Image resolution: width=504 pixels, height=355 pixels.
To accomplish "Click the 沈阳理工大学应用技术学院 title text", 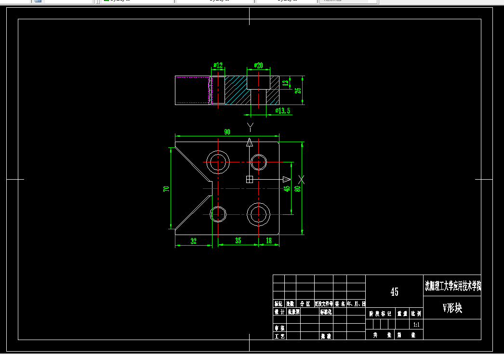I will tap(452, 285).
